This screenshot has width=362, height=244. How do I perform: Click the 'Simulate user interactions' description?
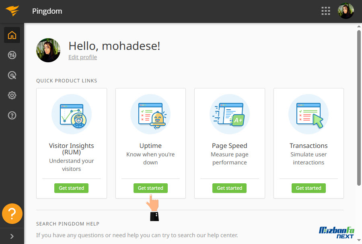(x=309, y=158)
